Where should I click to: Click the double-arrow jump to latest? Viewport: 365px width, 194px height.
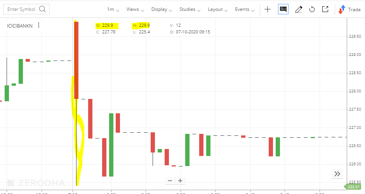[x=337, y=174]
